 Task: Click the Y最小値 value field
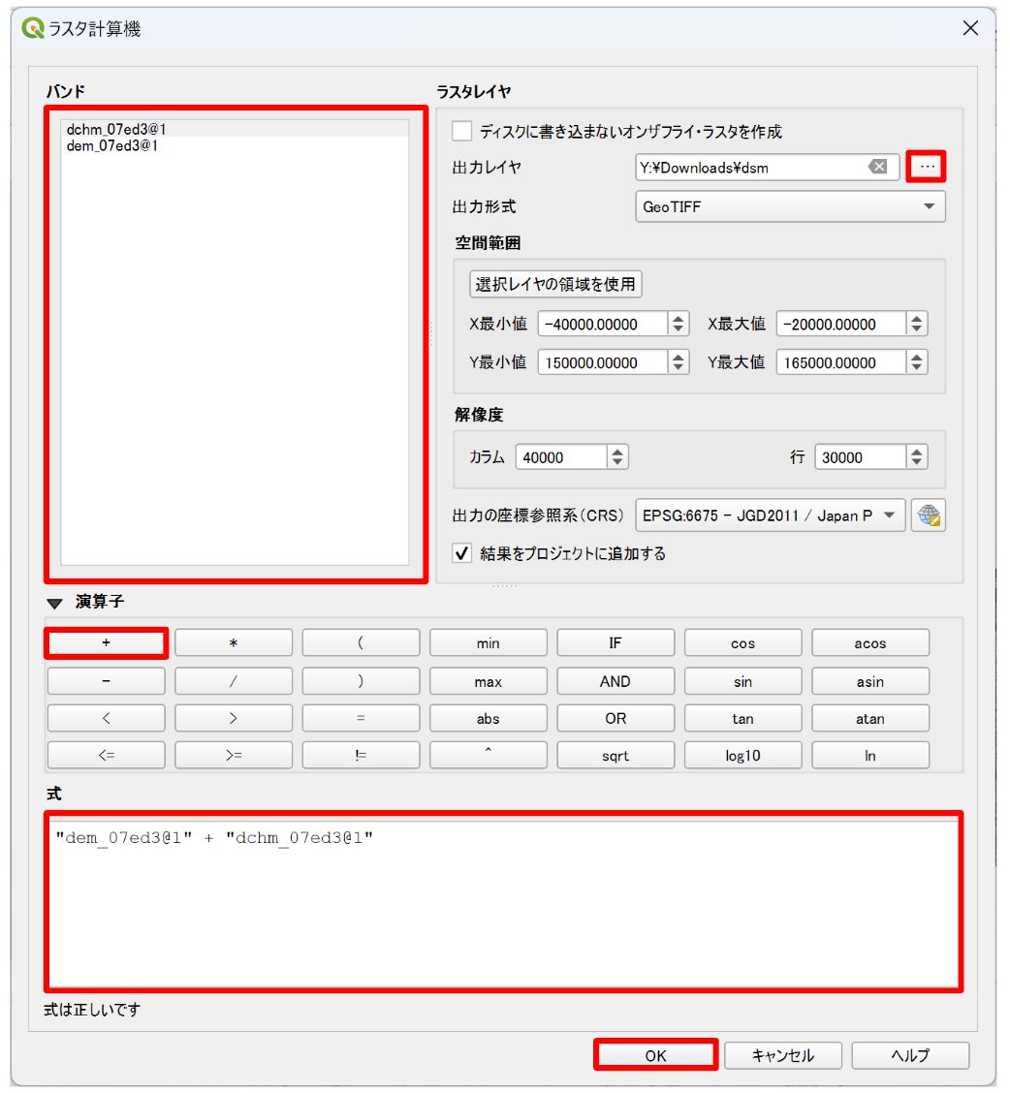click(603, 362)
